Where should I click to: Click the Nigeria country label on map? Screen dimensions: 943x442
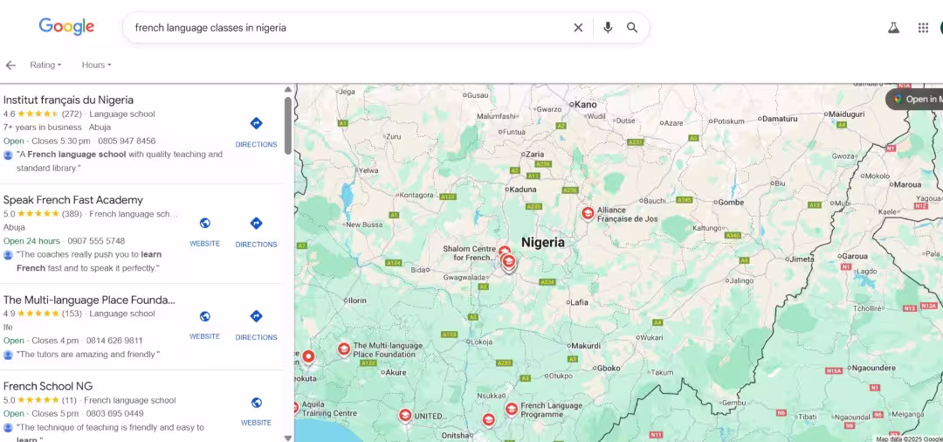tap(542, 242)
